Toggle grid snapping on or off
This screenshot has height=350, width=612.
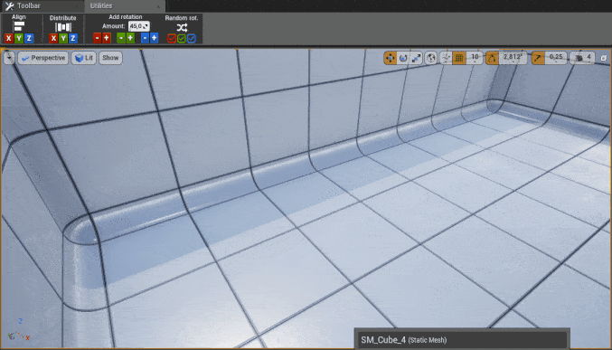(x=459, y=58)
